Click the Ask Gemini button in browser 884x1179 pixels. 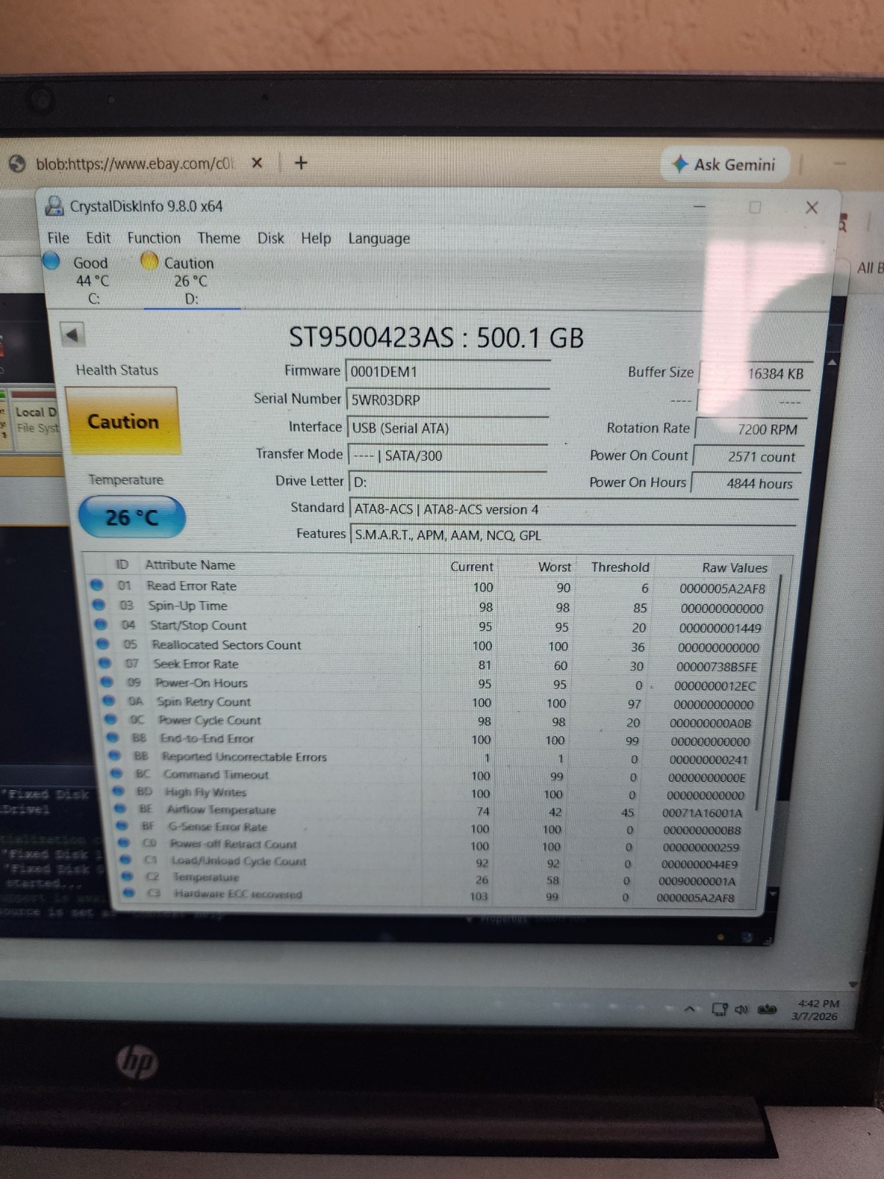(x=724, y=164)
